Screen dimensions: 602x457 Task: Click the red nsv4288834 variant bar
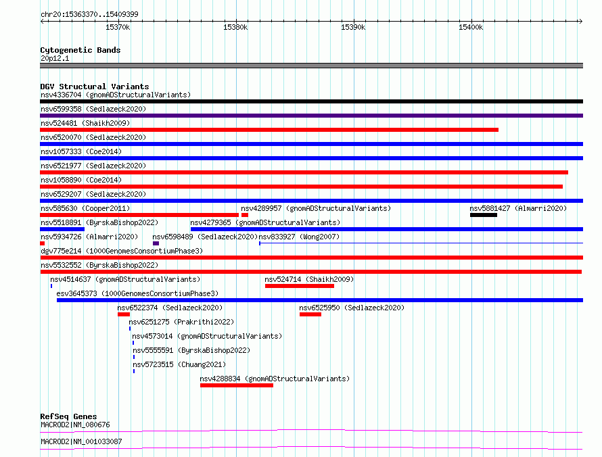tap(237, 385)
